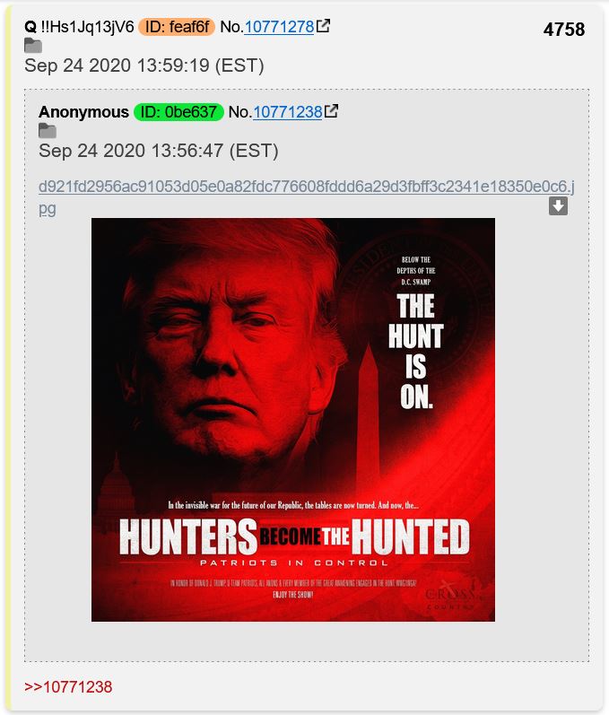Click folder icon under Anonymous name
Viewport: 609px width, 715px height.
(48, 131)
